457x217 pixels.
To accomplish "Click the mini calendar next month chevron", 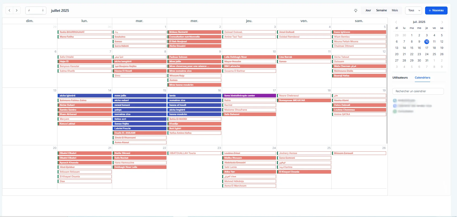I will 442,22.
